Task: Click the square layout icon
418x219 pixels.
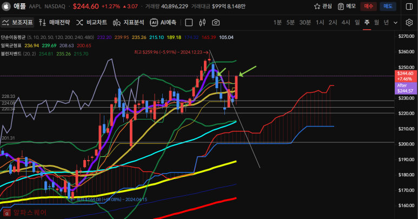Action: tap(189, 23)
